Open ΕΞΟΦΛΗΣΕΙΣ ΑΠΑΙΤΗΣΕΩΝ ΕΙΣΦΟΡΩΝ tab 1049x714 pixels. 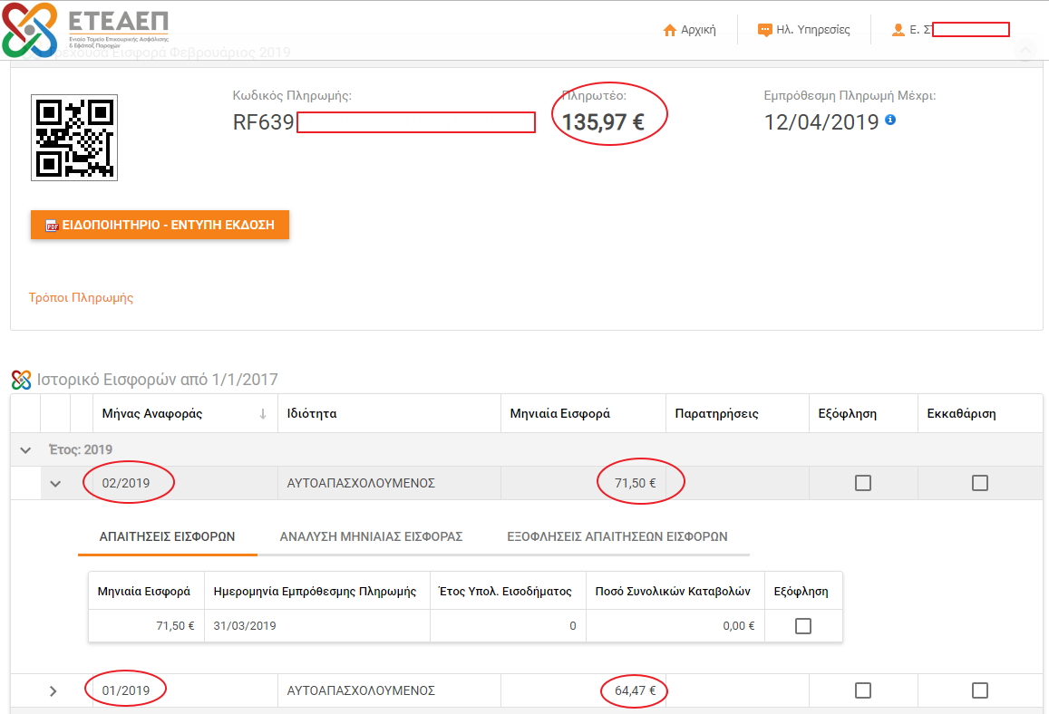coord(617,536)
